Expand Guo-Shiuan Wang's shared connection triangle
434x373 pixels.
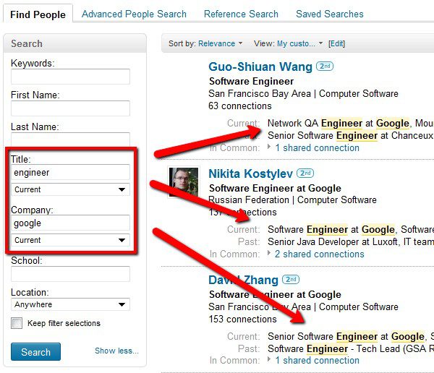tap(270, 147)
